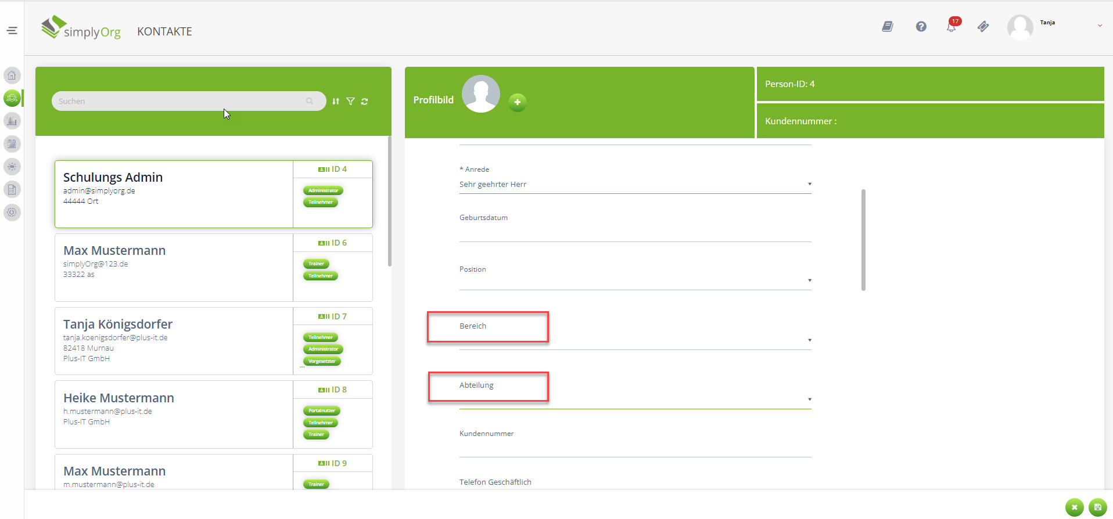Open the Tanja user menu chevron
This screenshot has width=1113, height=519.
[x=1100, y=26]
